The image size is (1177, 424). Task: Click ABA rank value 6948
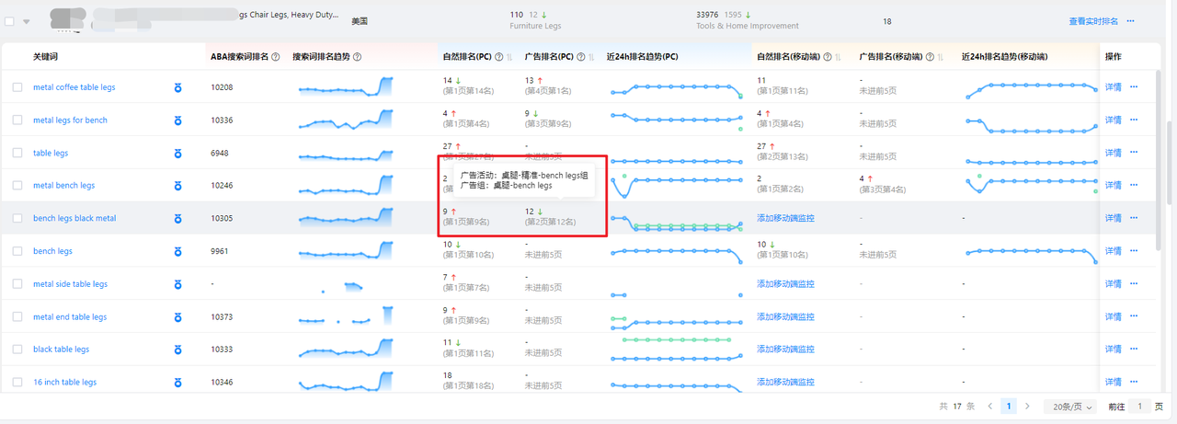219,153
